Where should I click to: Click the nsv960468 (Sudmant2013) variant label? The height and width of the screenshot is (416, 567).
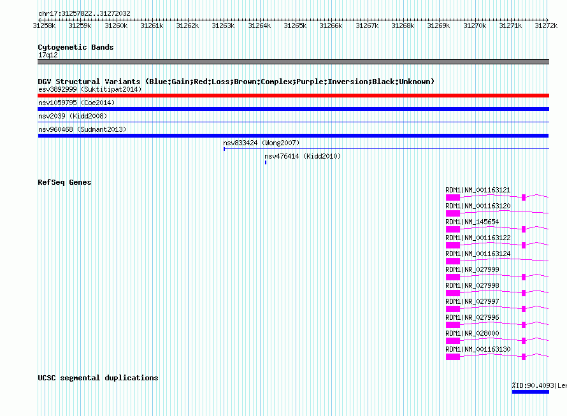coord(82,129)
